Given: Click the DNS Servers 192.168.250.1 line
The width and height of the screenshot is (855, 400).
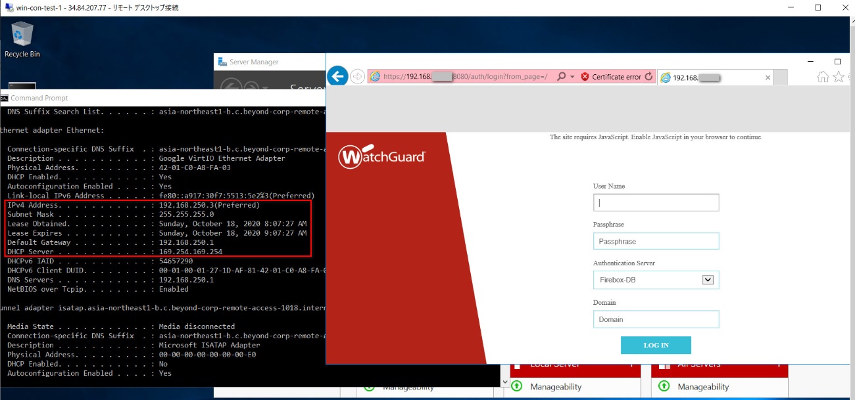Looking at the screenshot, I should tap(110, 280).
